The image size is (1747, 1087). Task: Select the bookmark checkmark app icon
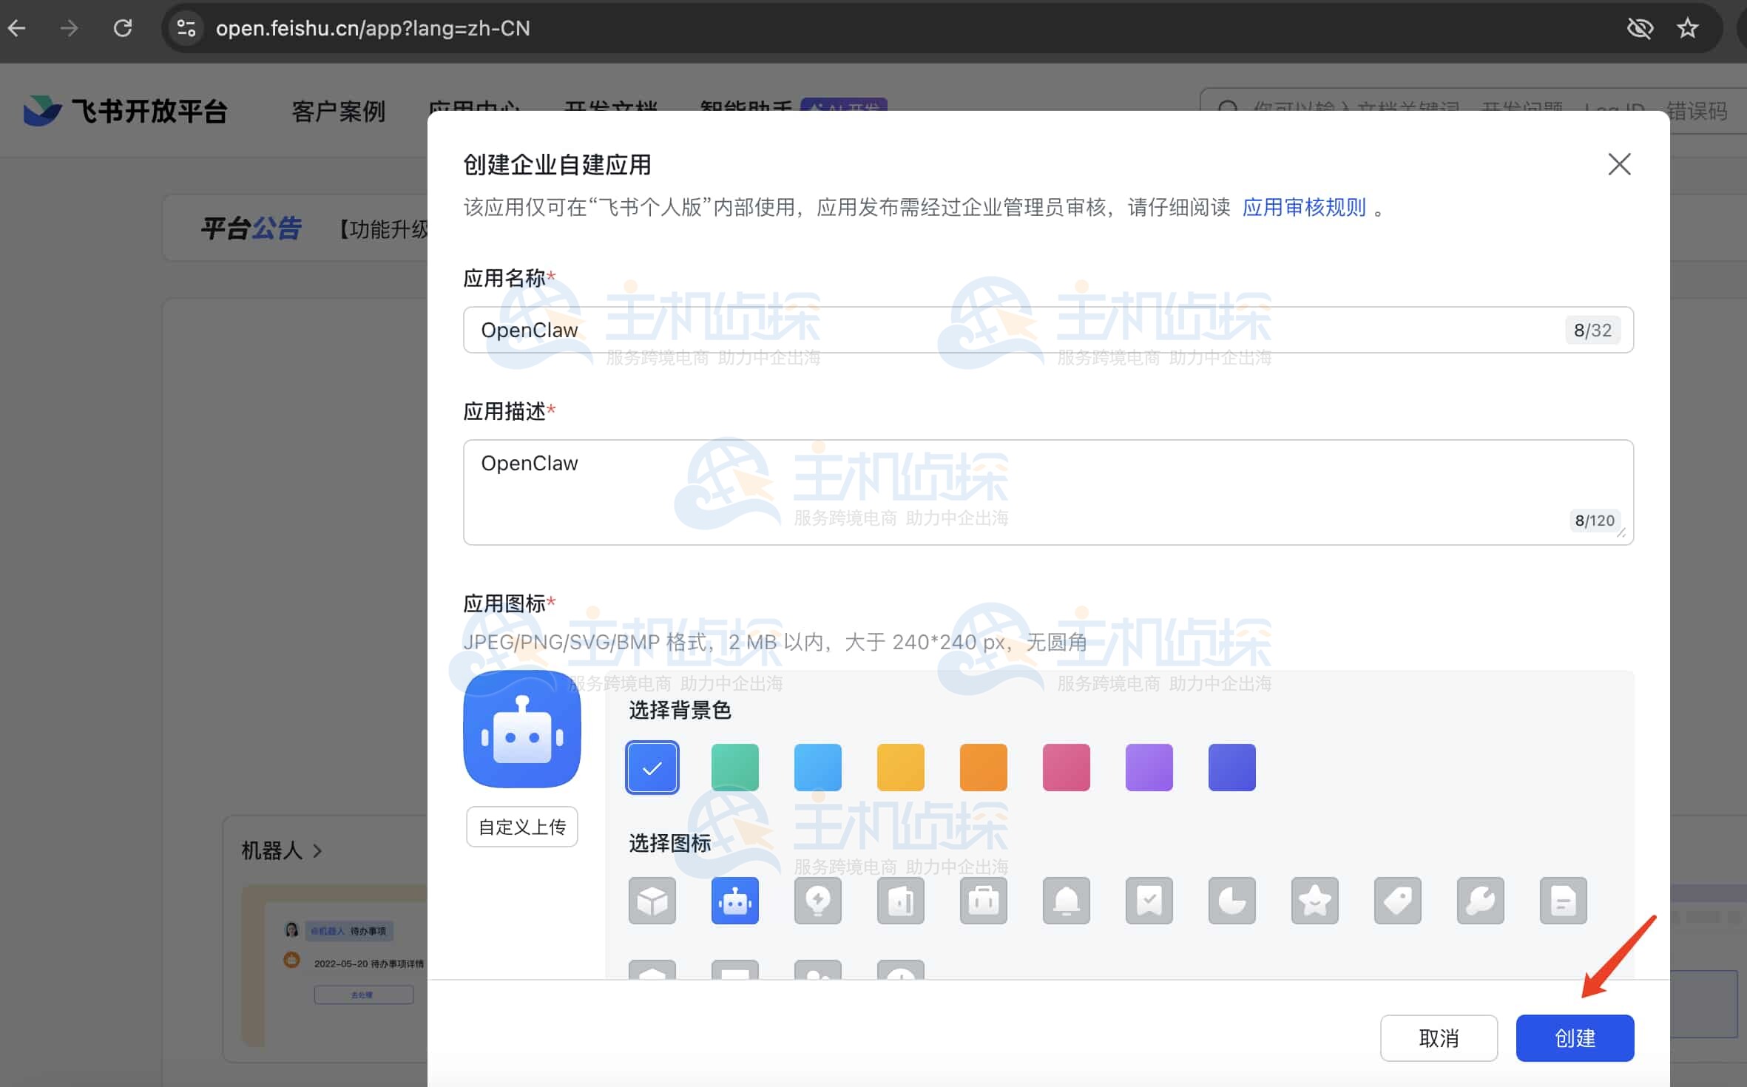point(1149,901)
